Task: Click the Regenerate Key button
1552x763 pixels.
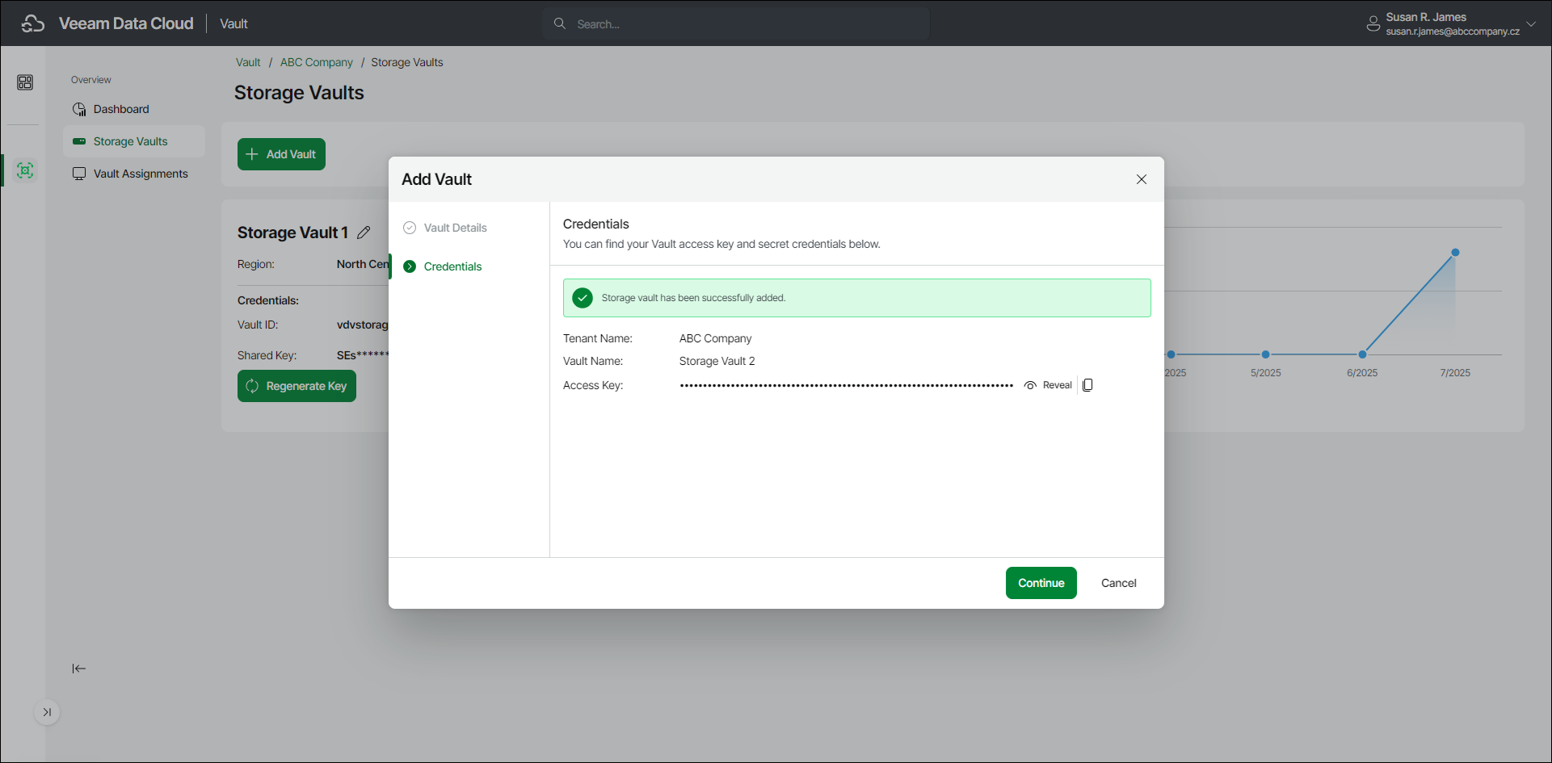Action: tap(297, 386)
